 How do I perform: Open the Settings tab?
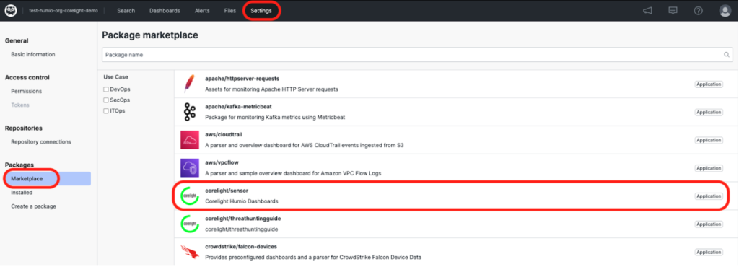point(261,10)
